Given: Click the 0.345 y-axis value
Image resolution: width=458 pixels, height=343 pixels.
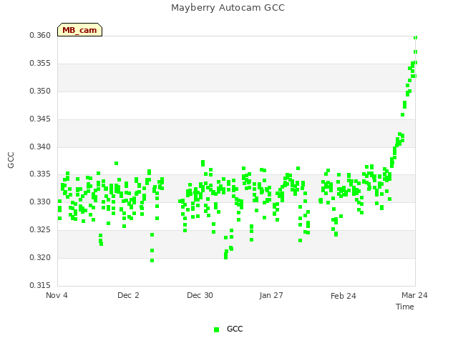Looking at the screenshot, I should [x=40, y=119].
